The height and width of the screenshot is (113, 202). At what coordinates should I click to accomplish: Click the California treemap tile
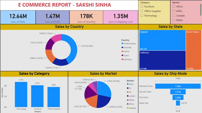tap(162, 60)
